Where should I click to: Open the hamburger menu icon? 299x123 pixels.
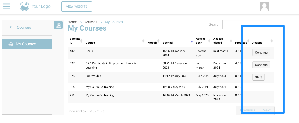[x=7, y=6]
